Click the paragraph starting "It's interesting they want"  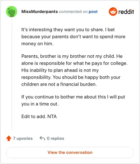73,37
